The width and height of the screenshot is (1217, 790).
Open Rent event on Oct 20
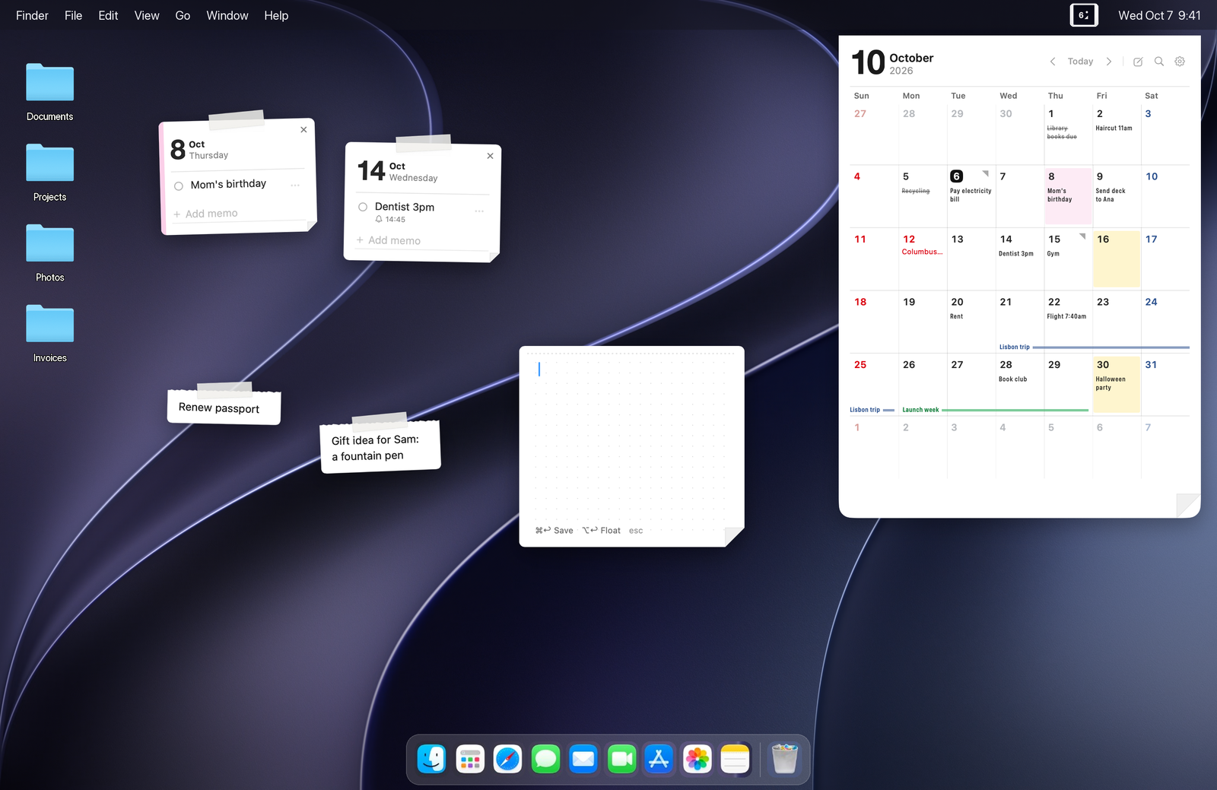tap(956, 316)
